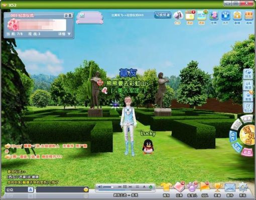Open the chat channel dropdown arrow
The width and height of the screenshot is (256, 200).
coord(31,189)
